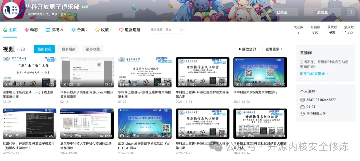Image resolution: width=360 pixels, height=161 pixels.
Task: Select the 最多播放 sort option
Action: 69,49
